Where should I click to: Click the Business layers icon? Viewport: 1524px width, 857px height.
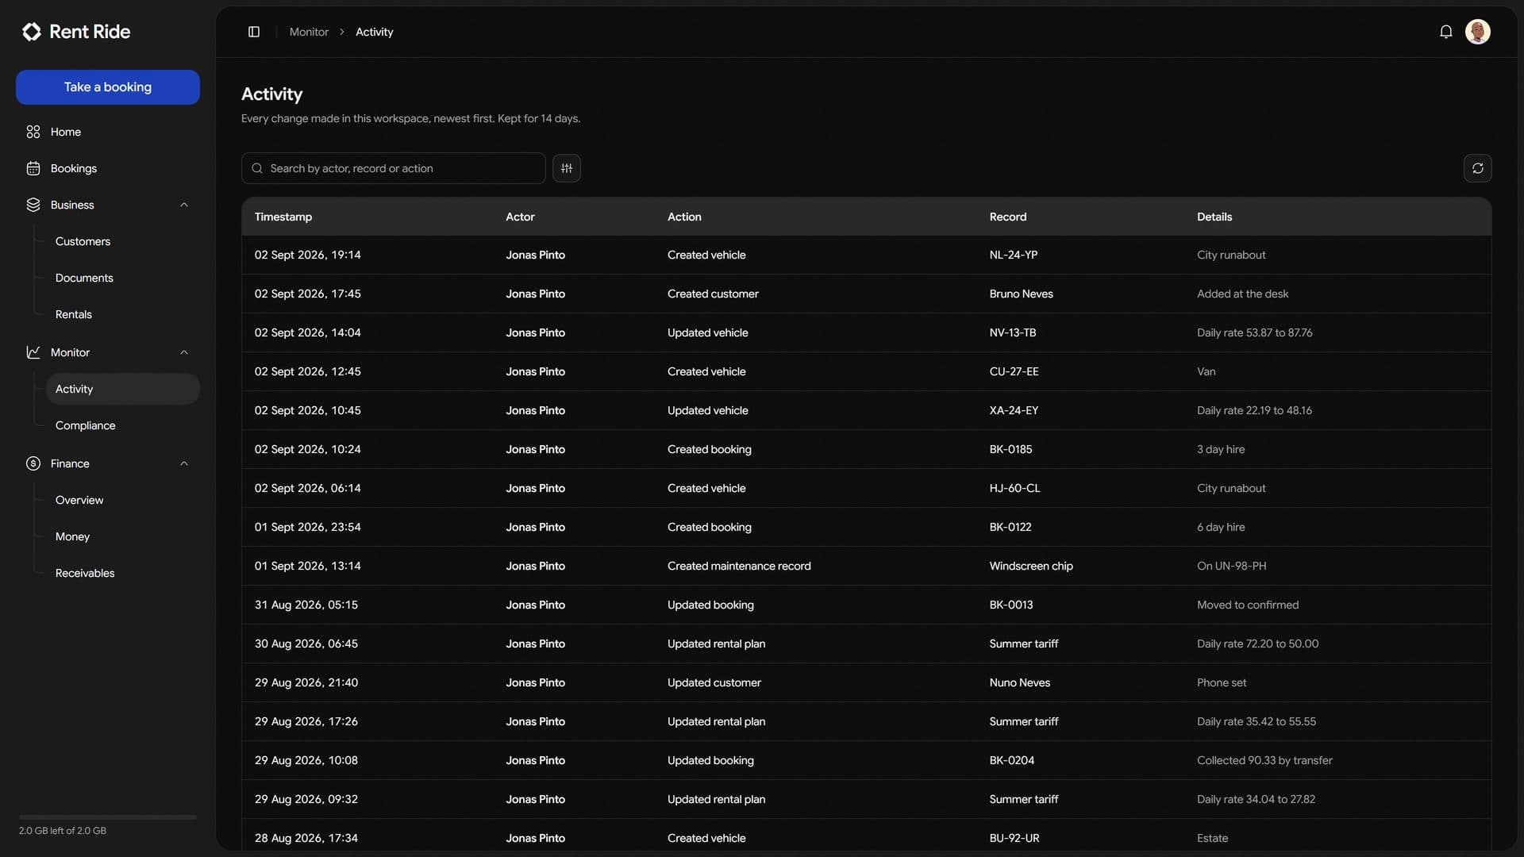coord(33,205)
